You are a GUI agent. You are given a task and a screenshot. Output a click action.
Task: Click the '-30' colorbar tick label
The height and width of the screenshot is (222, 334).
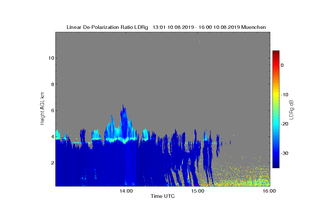coord(284,153)
